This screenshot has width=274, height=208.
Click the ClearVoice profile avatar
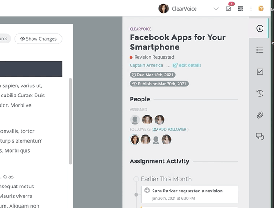pos(163,8)
